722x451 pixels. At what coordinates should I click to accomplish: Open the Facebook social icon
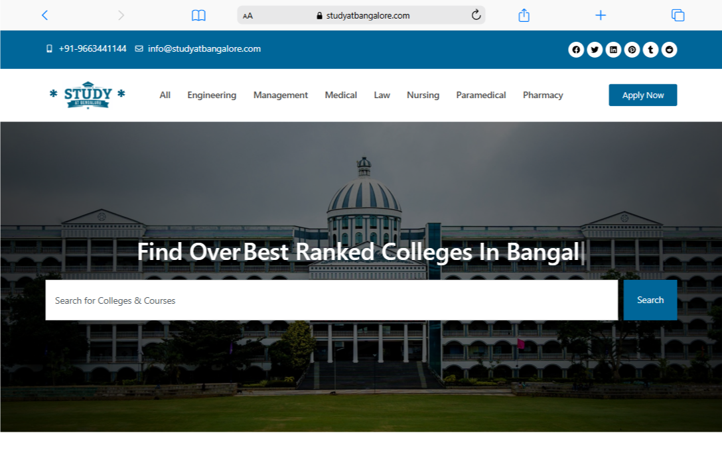click(576, 50)
